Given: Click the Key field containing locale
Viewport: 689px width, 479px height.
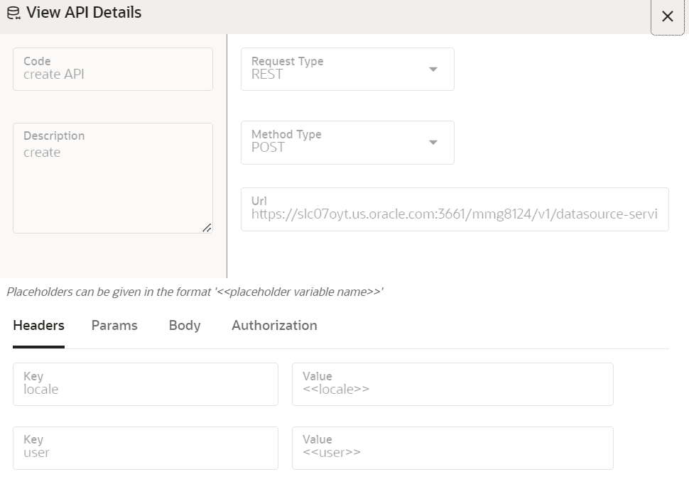Looking at the screenshot, I should [x=146, y=384].
